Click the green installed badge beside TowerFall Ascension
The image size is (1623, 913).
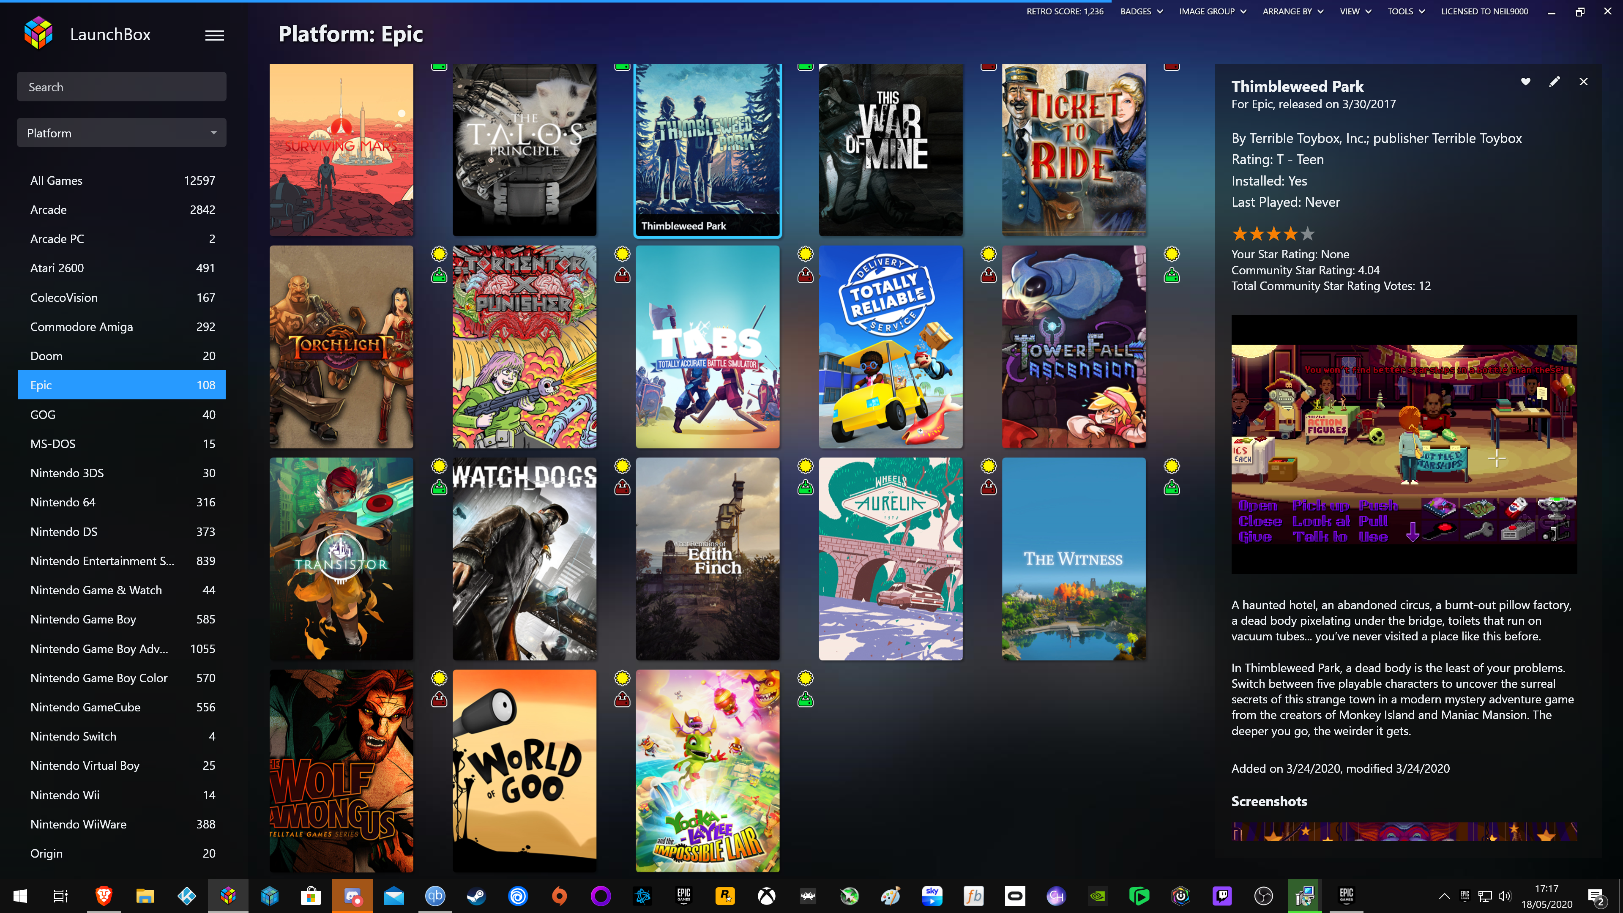click(x=1172, y=275)
